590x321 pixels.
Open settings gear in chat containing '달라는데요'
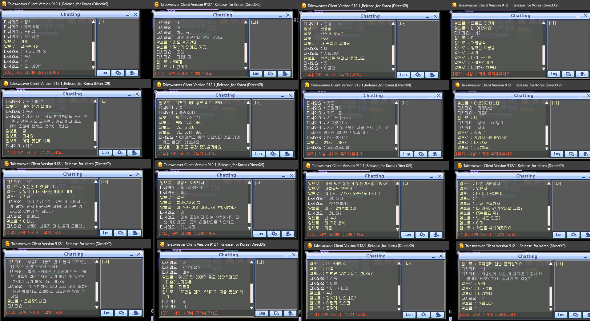click(118, 73)
